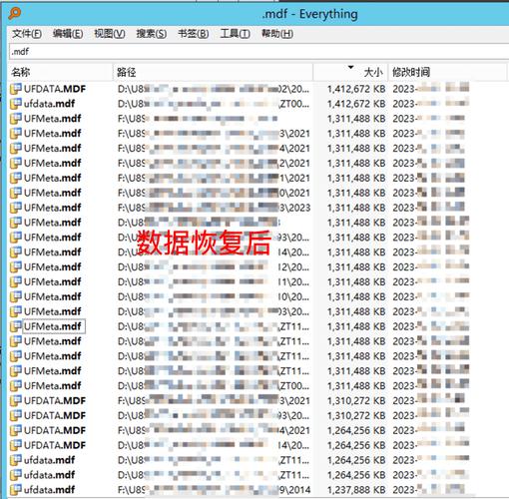The image size is (509, 499).
Task: Click icon of ufdata.mdf sized 1,237,888 KB
Action: 16,490
